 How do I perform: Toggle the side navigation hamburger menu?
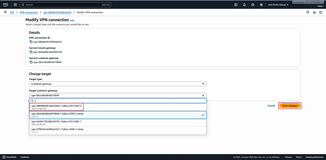pos(5,12)
